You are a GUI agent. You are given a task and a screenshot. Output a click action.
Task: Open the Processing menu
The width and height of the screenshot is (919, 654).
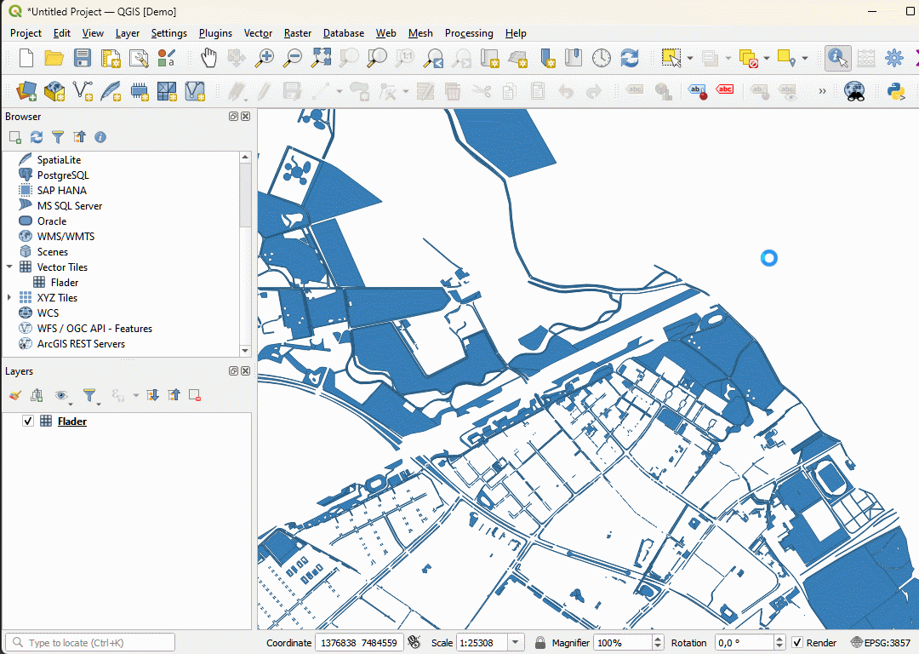(x=468, y=33)
